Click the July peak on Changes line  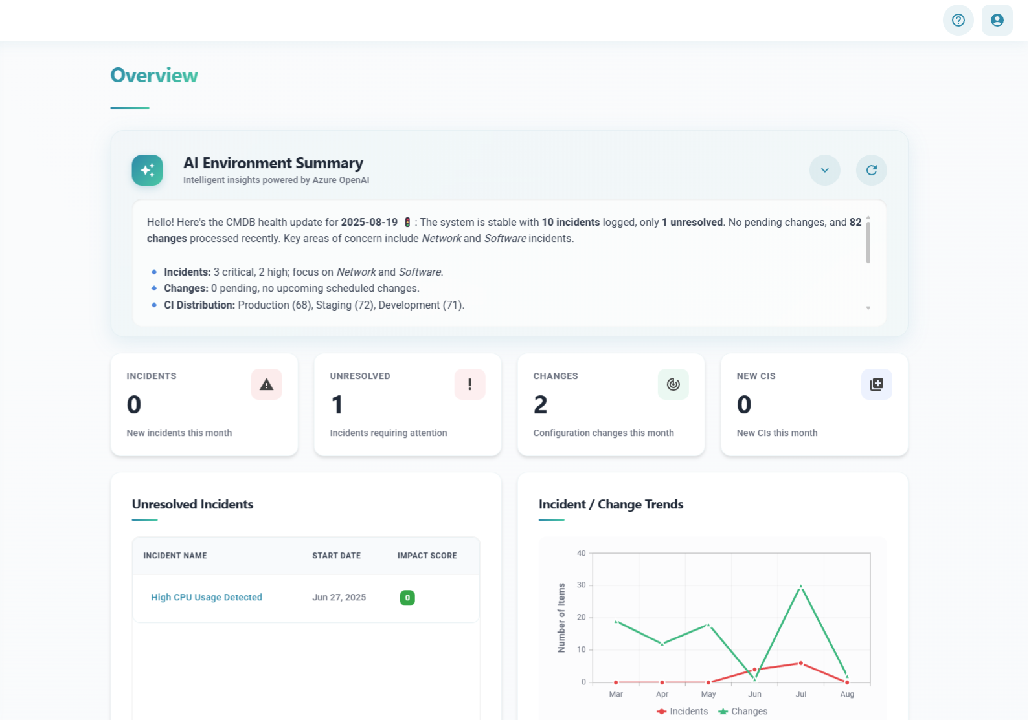tap(801, 587)
